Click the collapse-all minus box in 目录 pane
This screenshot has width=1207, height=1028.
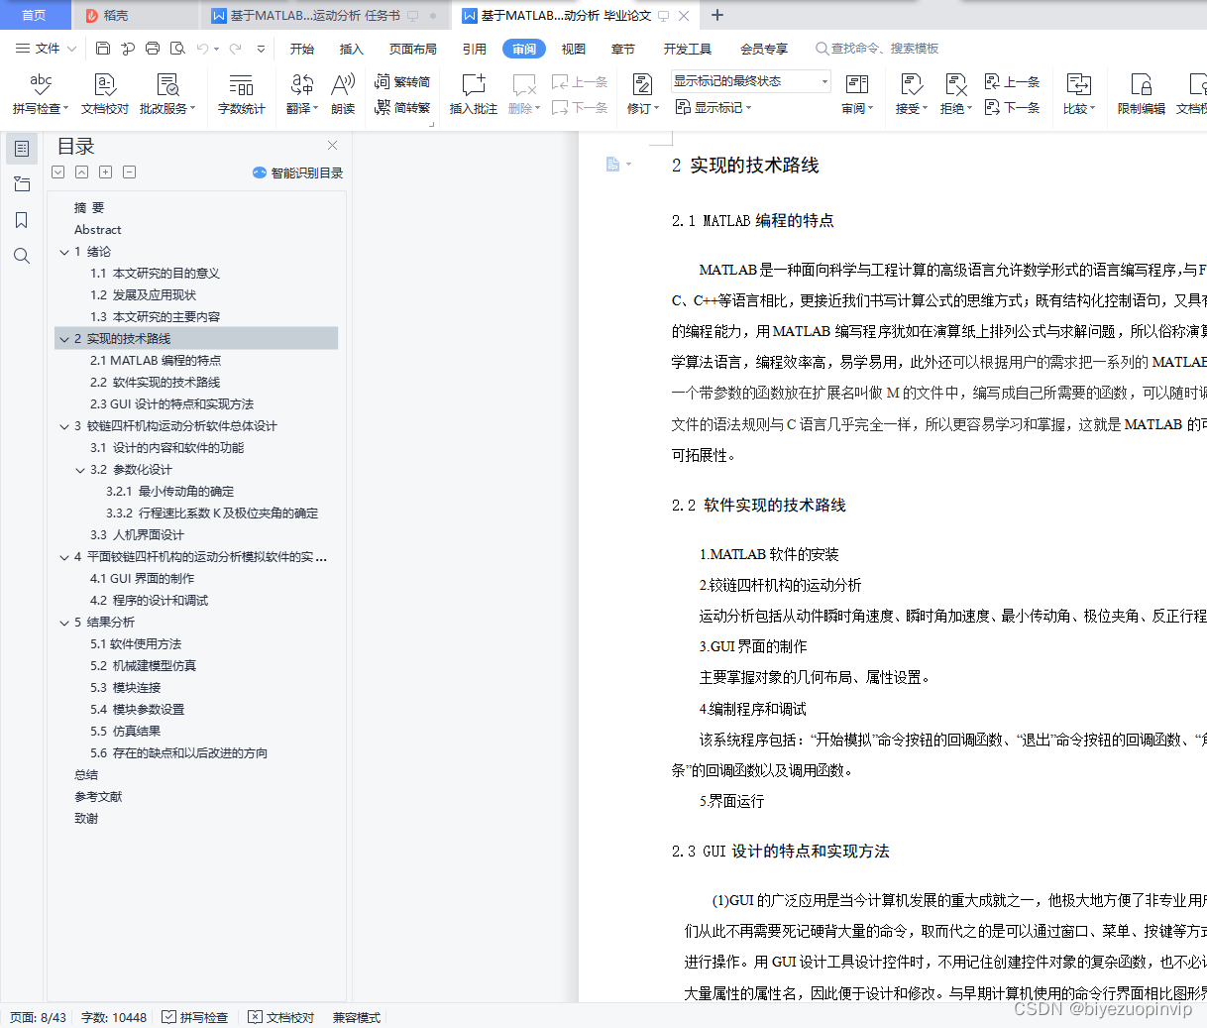129,172
